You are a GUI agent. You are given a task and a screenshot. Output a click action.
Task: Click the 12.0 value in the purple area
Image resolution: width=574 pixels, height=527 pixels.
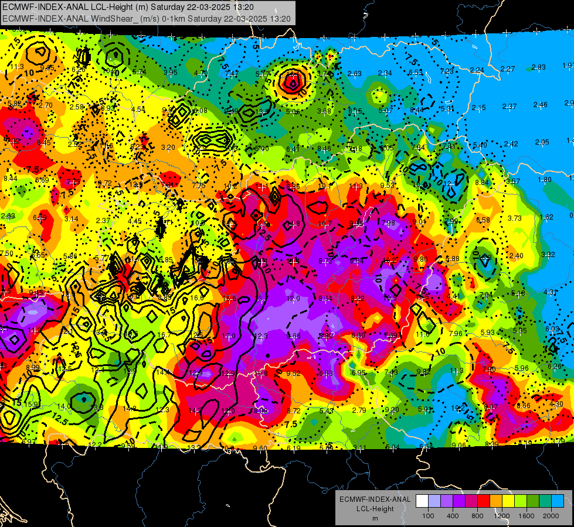293,299
